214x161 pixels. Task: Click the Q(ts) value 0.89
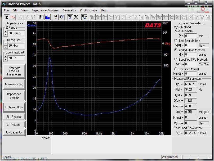coord(190,95)
